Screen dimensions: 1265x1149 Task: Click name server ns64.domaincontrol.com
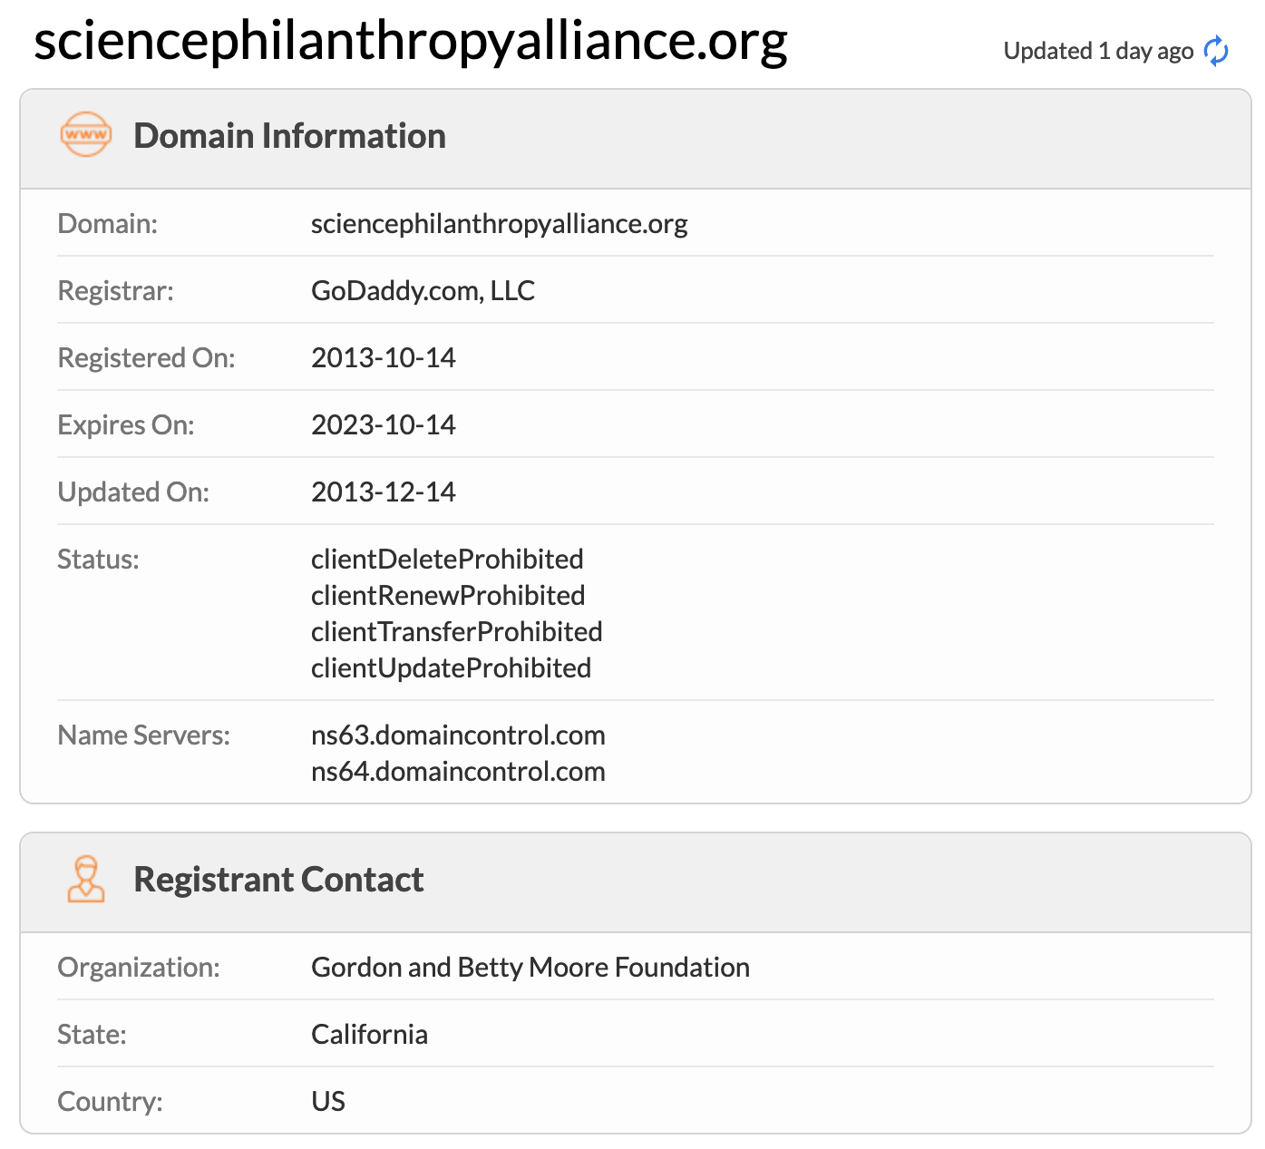pyautogui.click(x=458, y=771)
